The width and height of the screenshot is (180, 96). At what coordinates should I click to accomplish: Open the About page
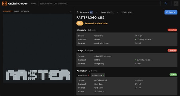point(34,3)
